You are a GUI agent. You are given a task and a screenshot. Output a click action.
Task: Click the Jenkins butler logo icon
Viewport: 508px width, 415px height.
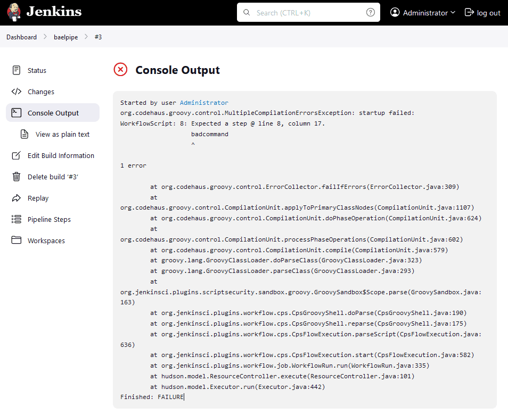click(x=14, y=12)
